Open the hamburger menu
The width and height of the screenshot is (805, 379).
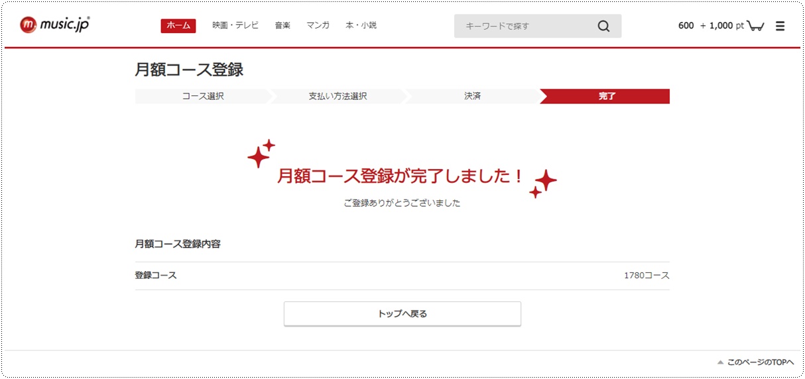(x=780, y=26)
